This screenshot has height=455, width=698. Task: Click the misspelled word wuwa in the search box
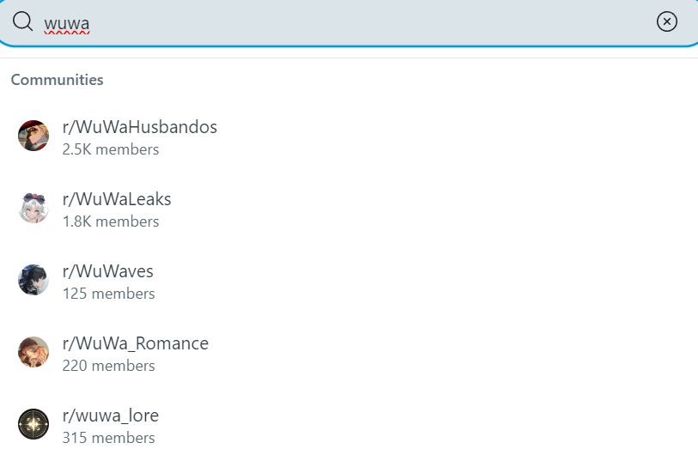click(67, 23)
